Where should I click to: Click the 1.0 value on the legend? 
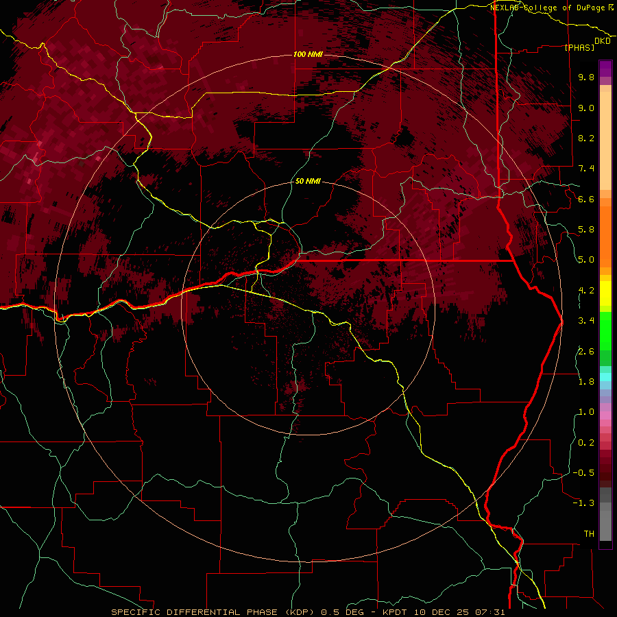tap(586, 412)
